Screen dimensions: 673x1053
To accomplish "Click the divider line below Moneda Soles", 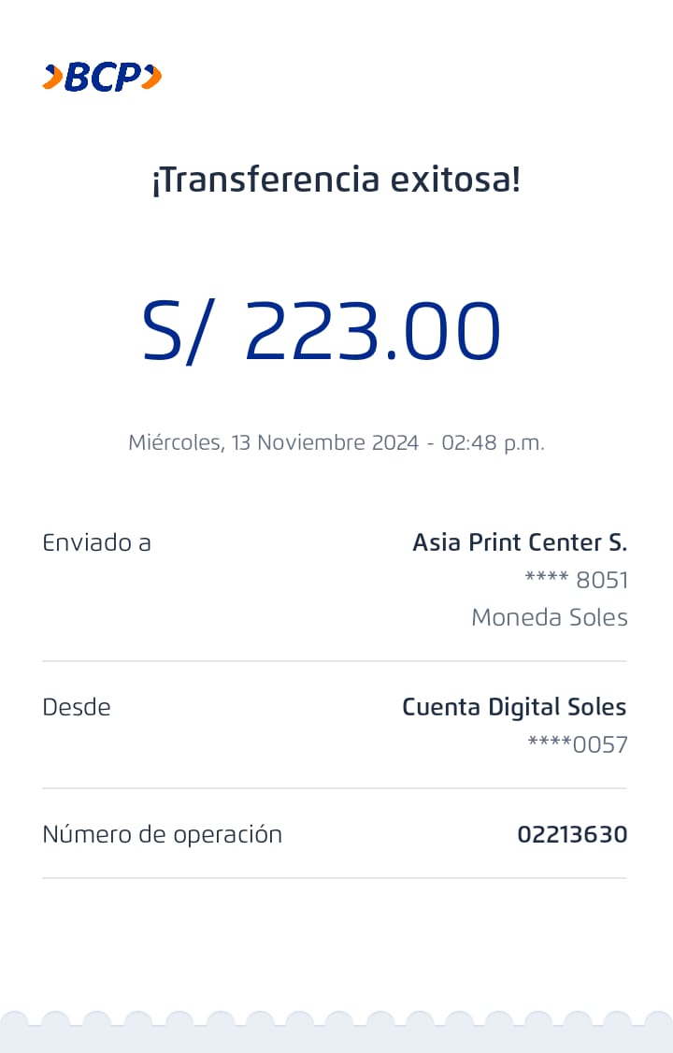I will pos(335,661).
